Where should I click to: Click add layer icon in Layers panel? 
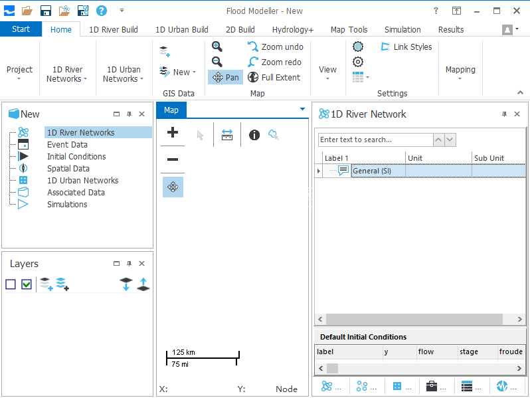(46, 284)
